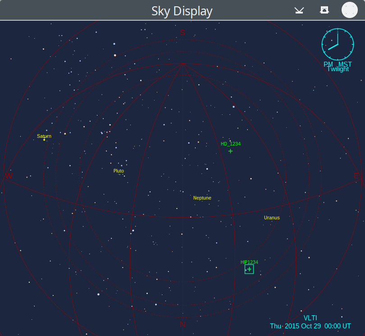Click the red E east compass marker
The width and height of the screenshot is (365, 336).
point(357,176)
